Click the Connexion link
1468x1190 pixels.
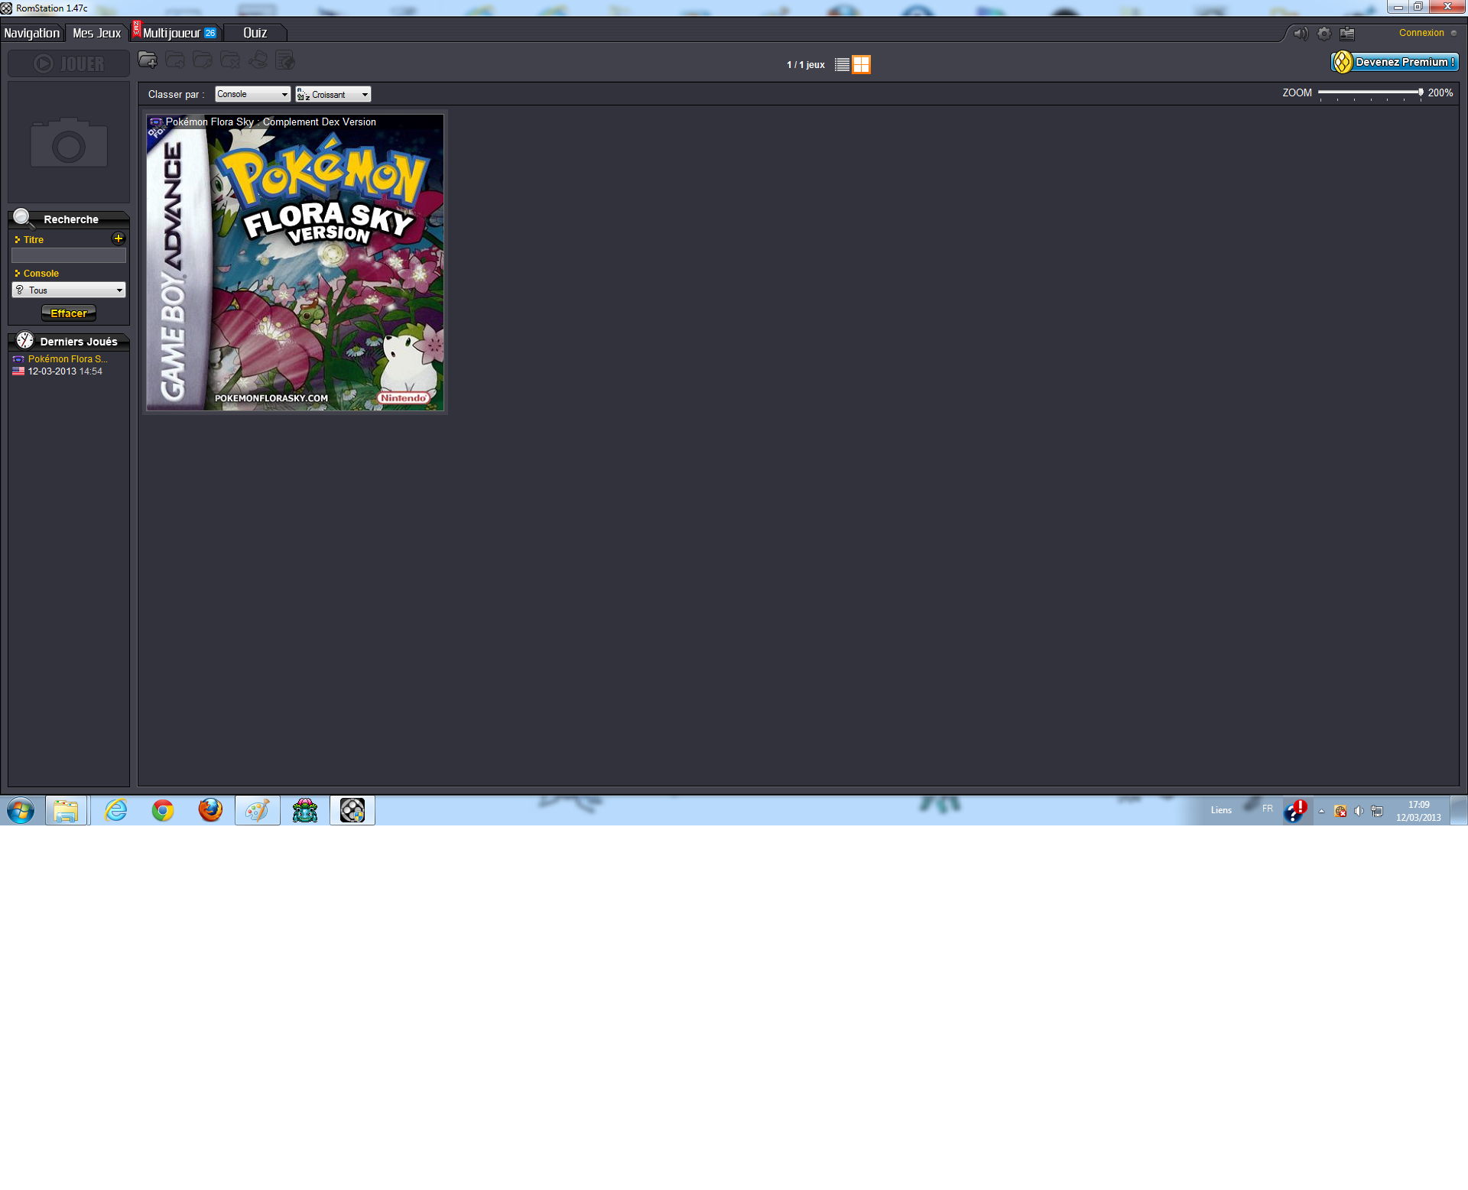click(1421, 33)
